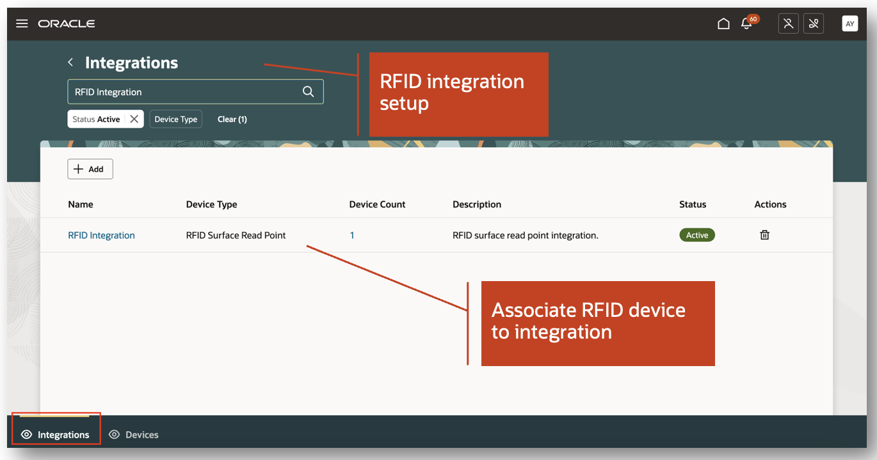Click the Description column header
Screen dimensions: 877x460
click(477, 204)
